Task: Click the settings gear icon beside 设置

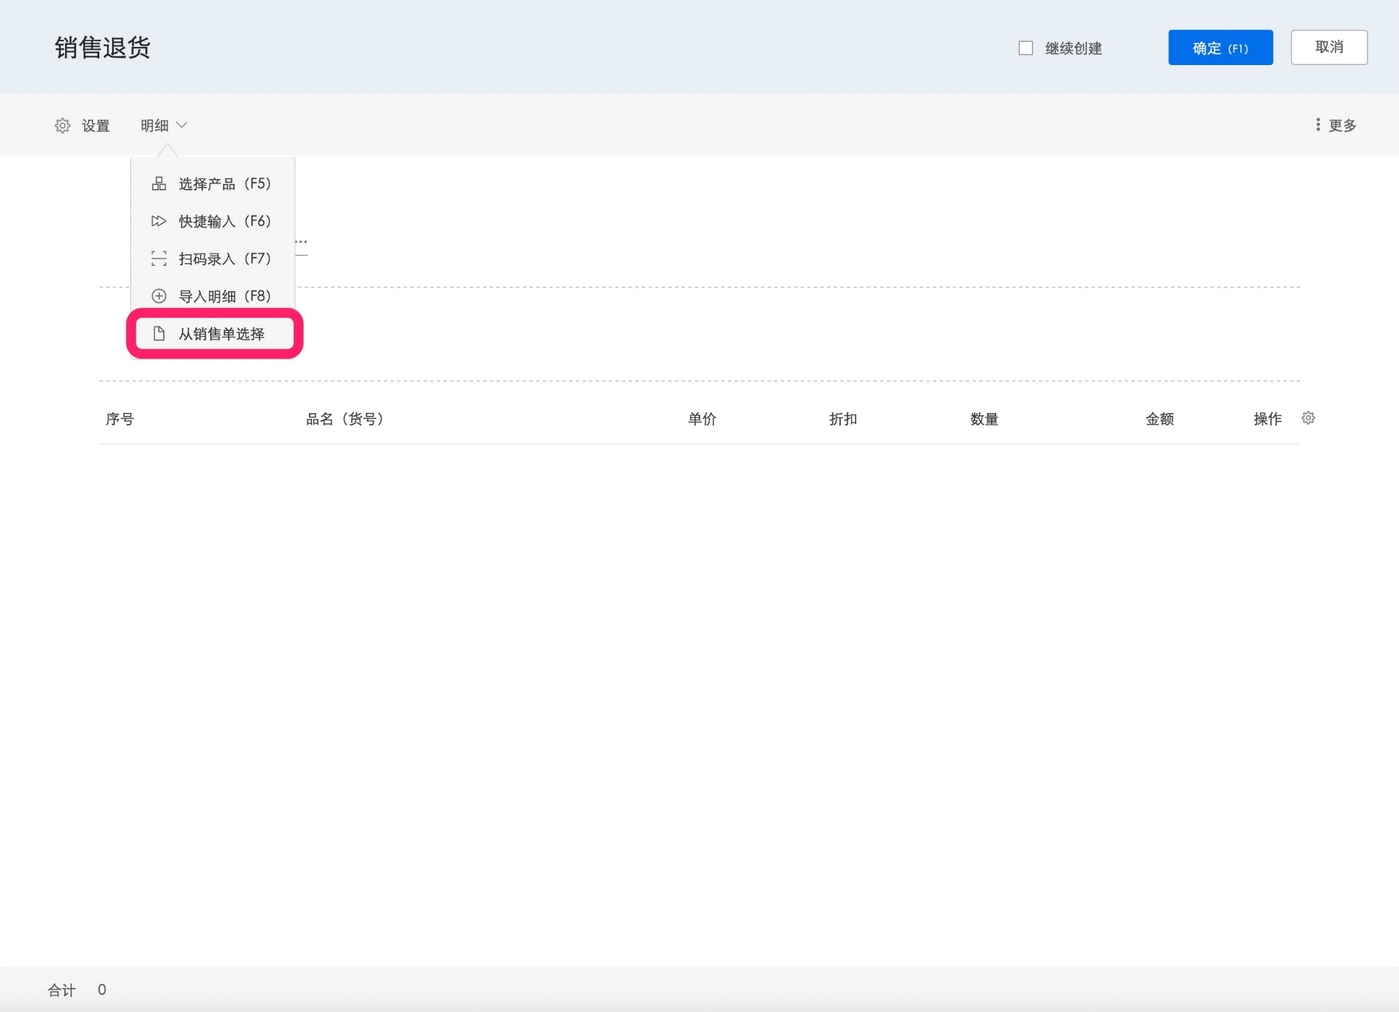Action: [x=62, y=125]
